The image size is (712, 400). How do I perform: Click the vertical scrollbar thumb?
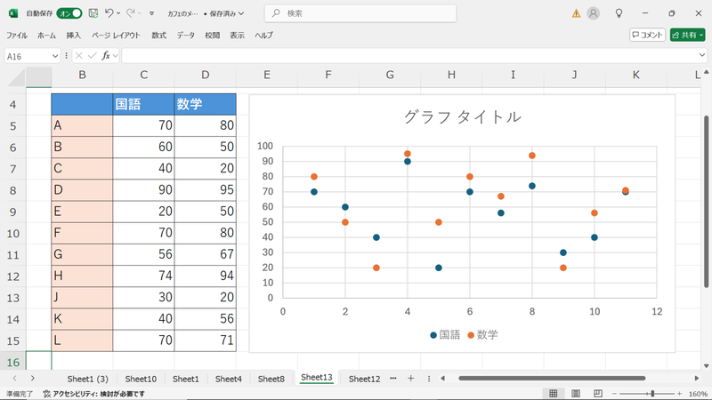coord(706,202)
